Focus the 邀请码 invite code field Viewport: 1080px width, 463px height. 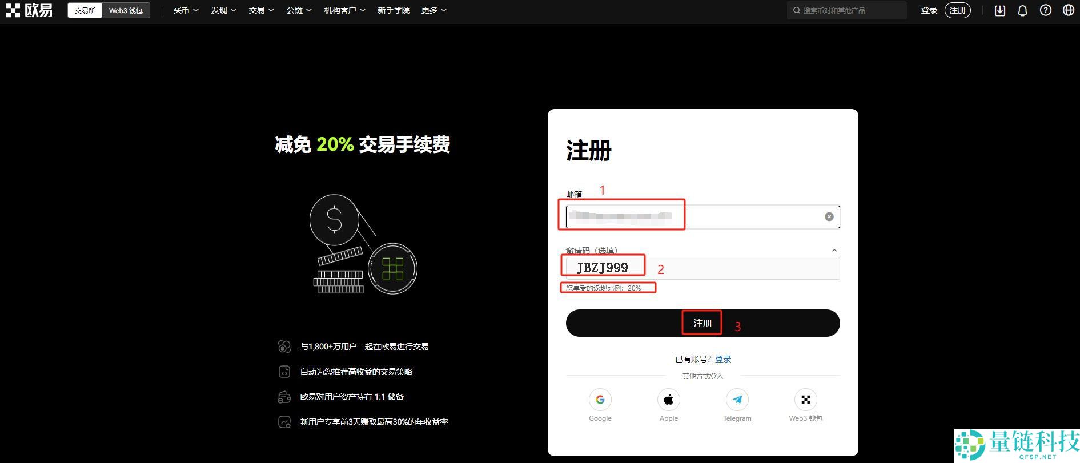click(x=703, y=268)
